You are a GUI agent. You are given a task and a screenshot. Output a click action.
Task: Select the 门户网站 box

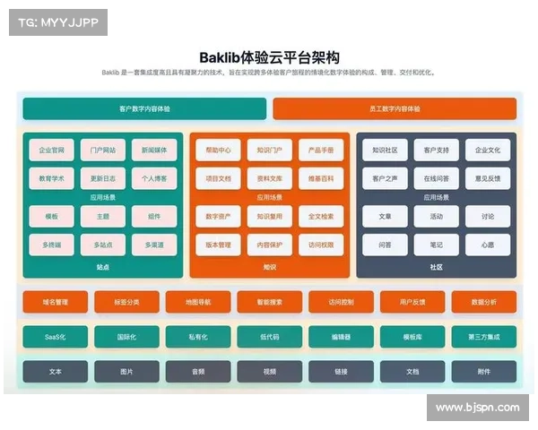[x=103, y=150]
